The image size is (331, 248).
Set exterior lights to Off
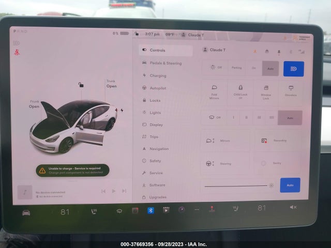click(216, 68)
